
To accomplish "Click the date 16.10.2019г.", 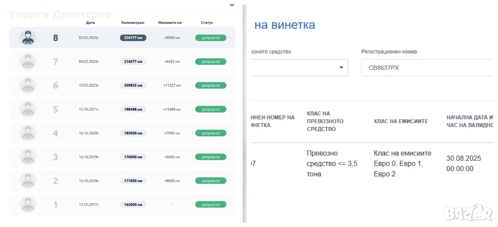I will point(89,157).
